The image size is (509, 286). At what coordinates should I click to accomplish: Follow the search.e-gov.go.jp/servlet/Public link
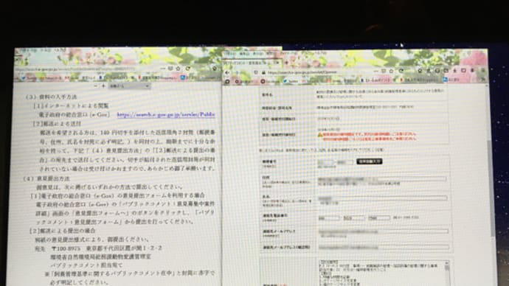(x=166, y=114)
